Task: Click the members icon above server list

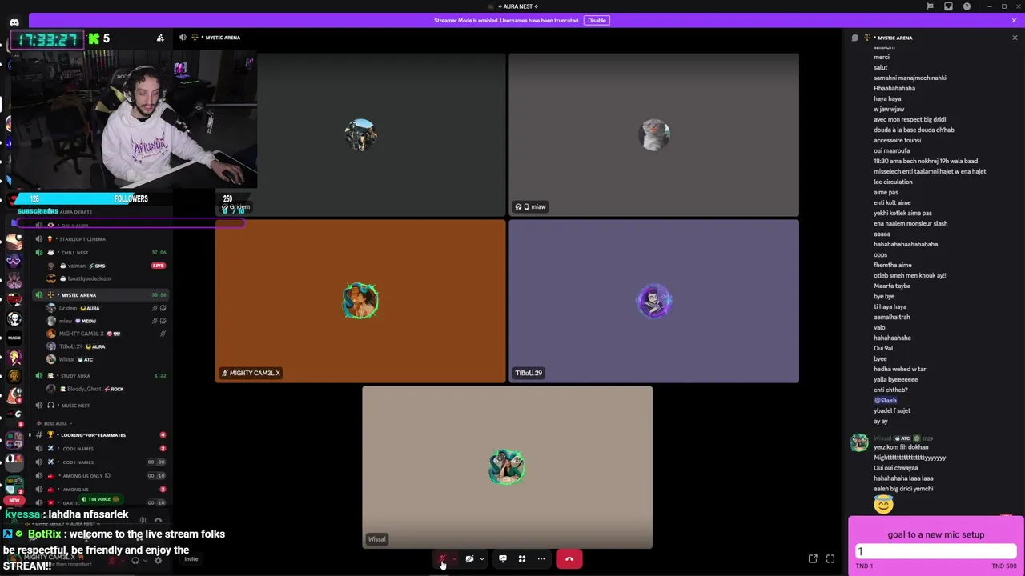Action: pyautogui.click(x=160, y=38)
